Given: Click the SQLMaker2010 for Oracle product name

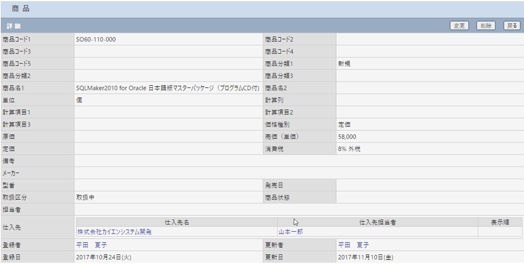Looking at the screenshot, I should (168, 88).
